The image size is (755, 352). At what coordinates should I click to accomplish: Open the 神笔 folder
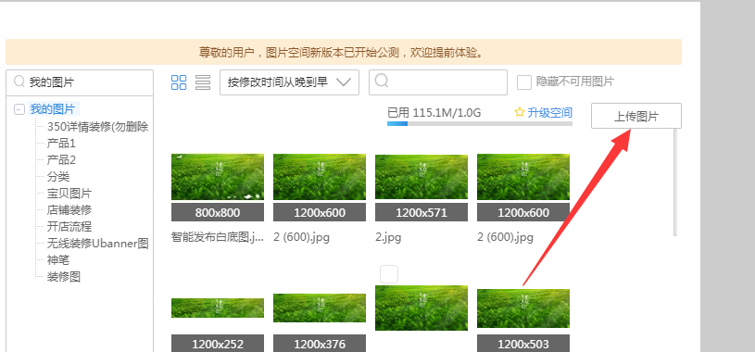click(58, 260)
